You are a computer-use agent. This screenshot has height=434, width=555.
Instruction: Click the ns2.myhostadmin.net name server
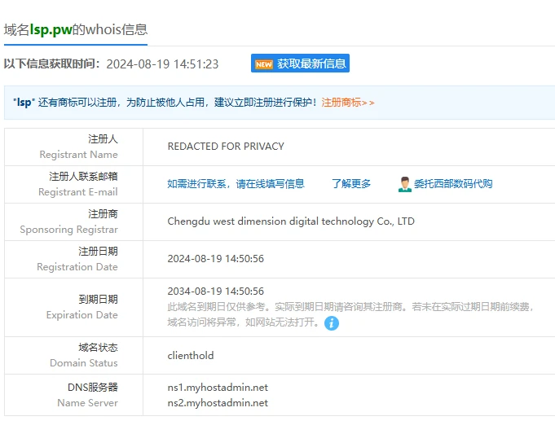tap(218, 403)
